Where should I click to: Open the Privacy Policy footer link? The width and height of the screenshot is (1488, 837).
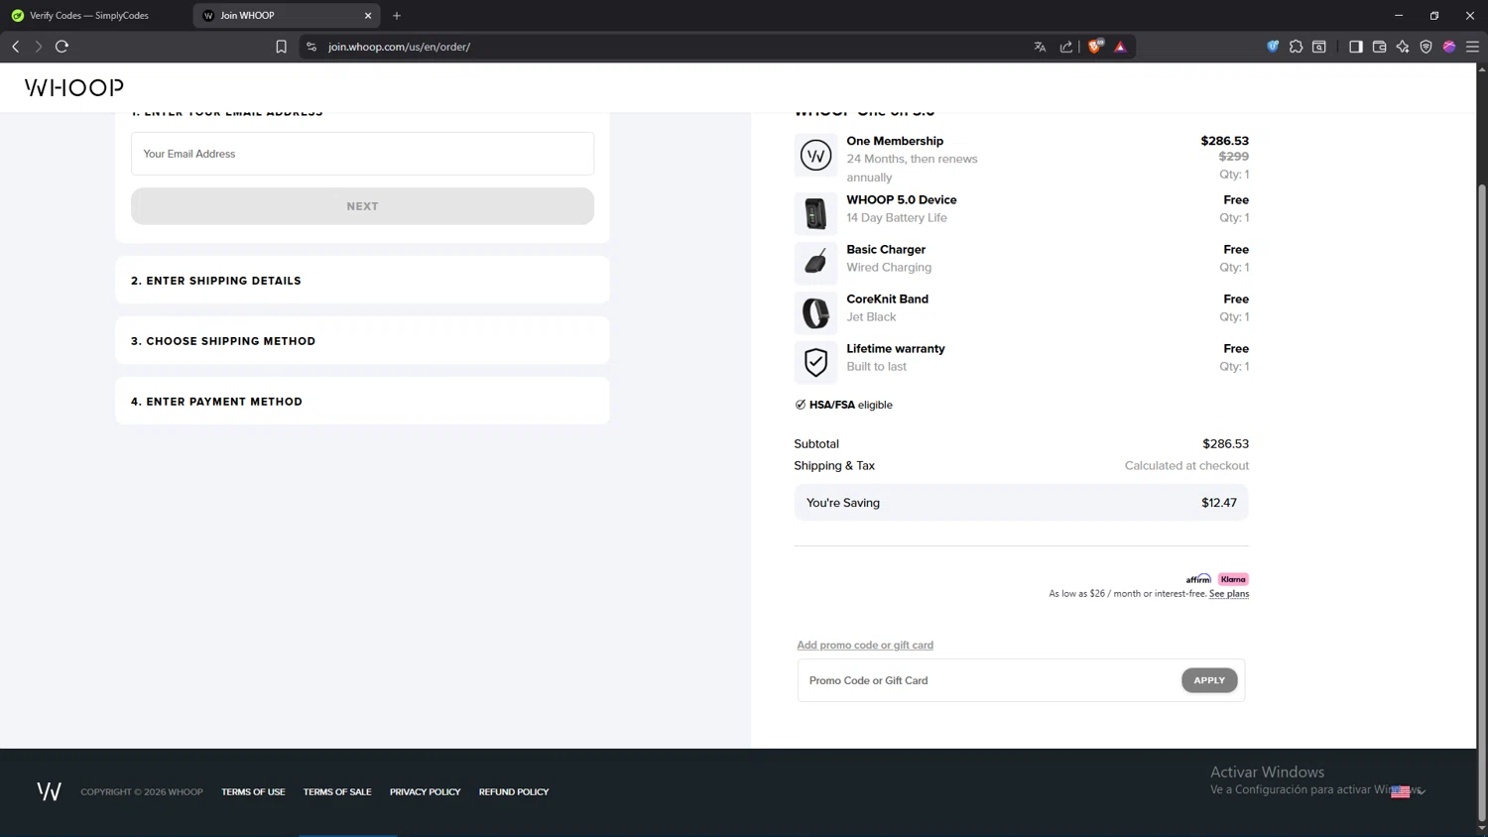coord(426,792)
